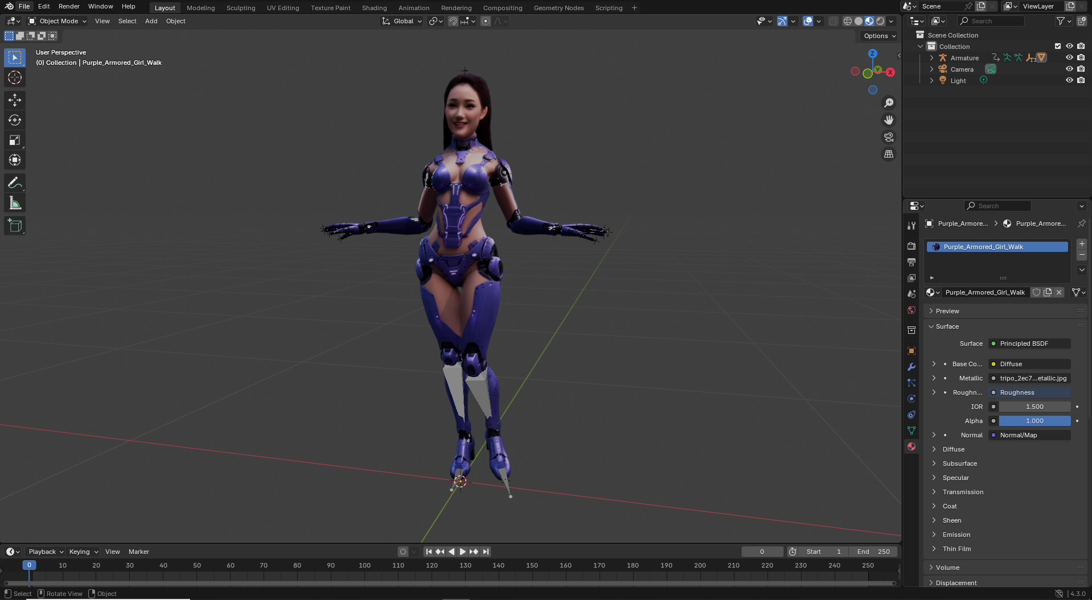The width and height of the screenshot is (1092, 600).
Task: Select the Transform tool
Action: 15,160
